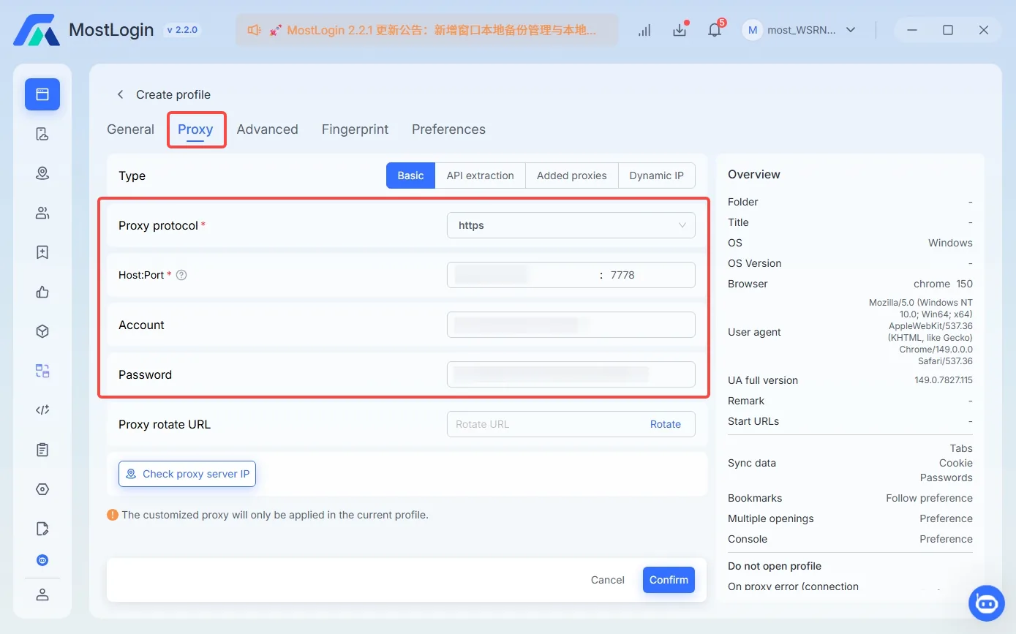1016x634 pixels.
Task: Open the chatbot assistant icon
Action: [x=987, y=603]
